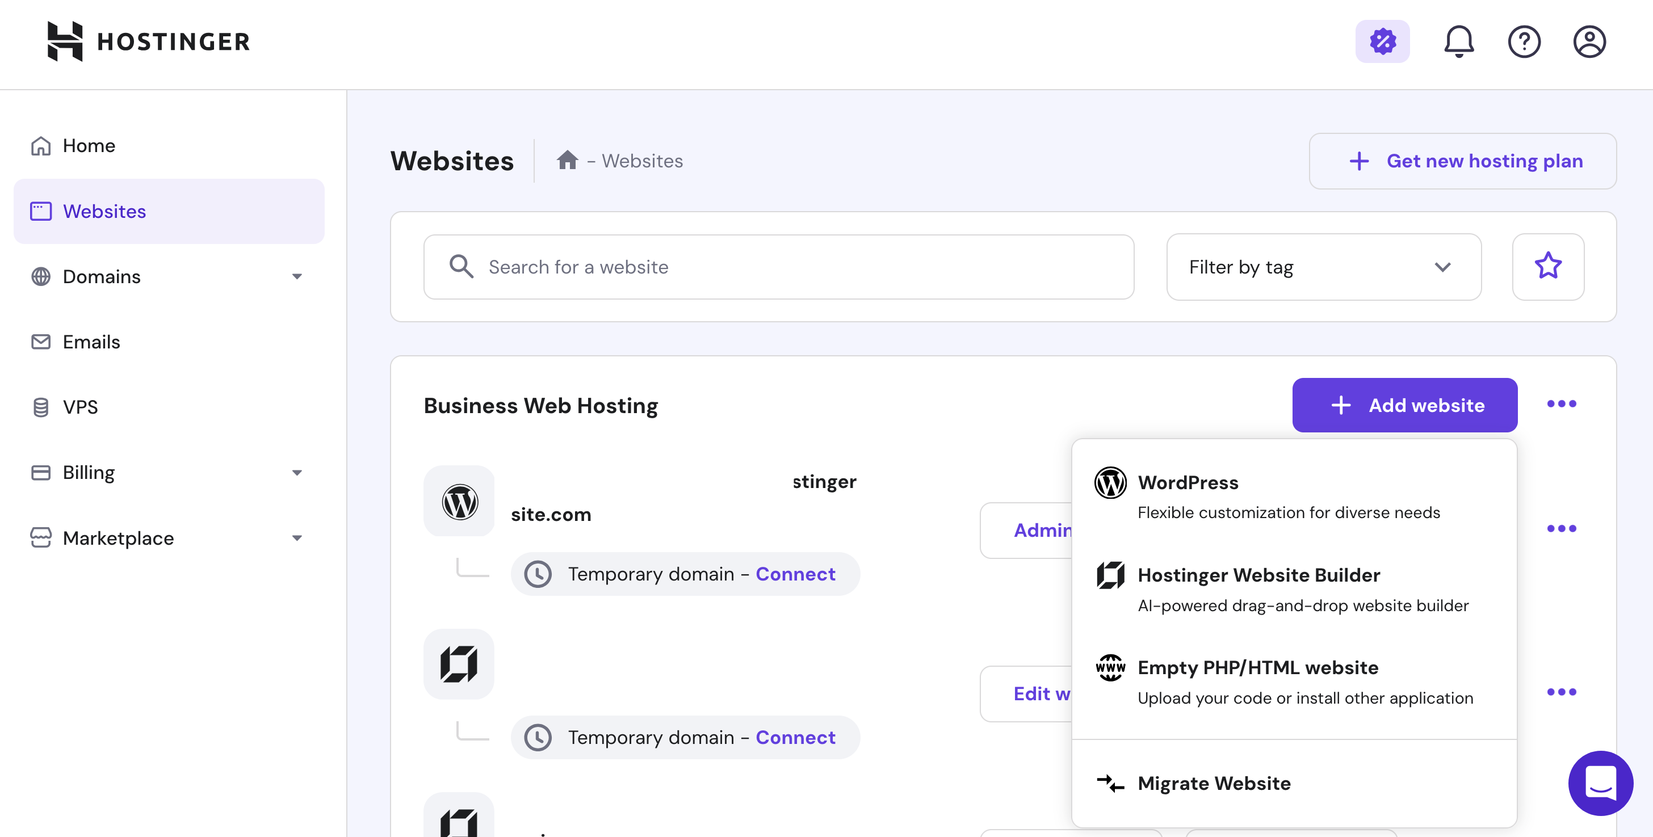Click the Add website button
Image resolution: width=1653 pixels, height=837 pixels.
coord(1405,405)
